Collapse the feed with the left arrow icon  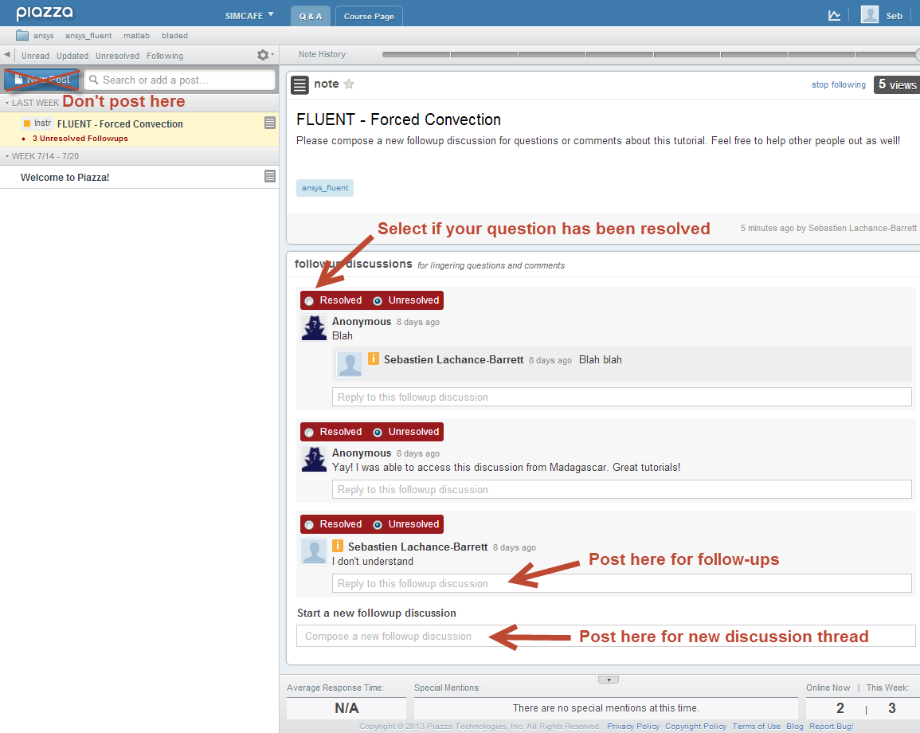(7, 55)
